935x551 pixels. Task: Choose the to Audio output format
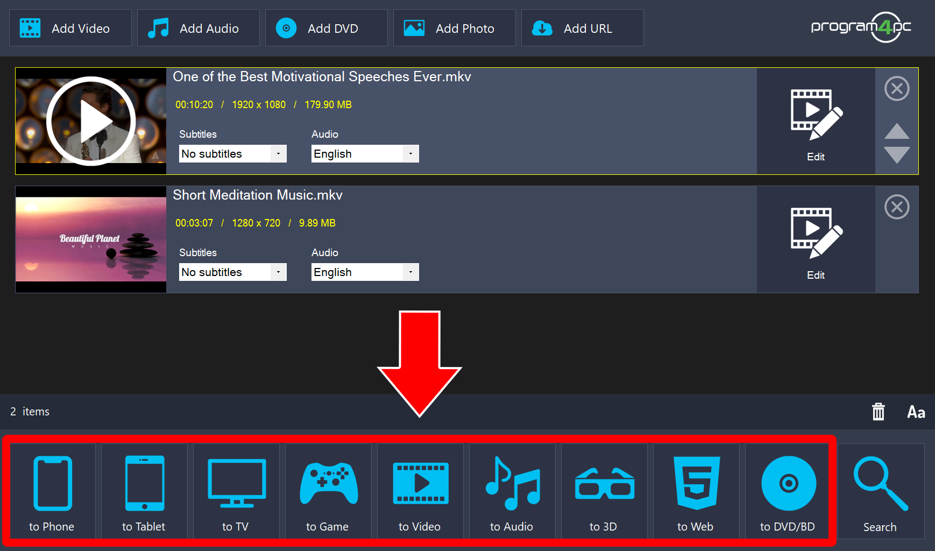[x=512, y=491]
